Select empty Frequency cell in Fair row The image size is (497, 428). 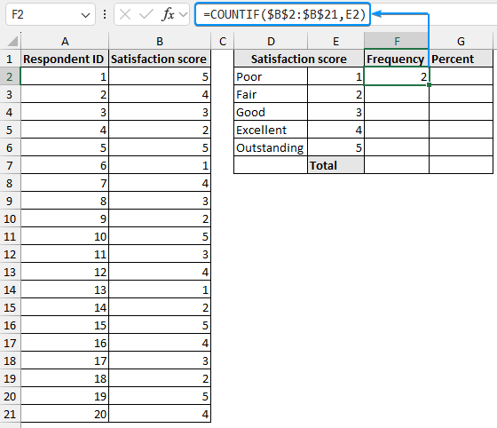point(397,94)
